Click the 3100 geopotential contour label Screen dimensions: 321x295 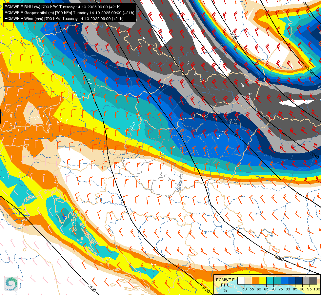(x=206, y=289)
